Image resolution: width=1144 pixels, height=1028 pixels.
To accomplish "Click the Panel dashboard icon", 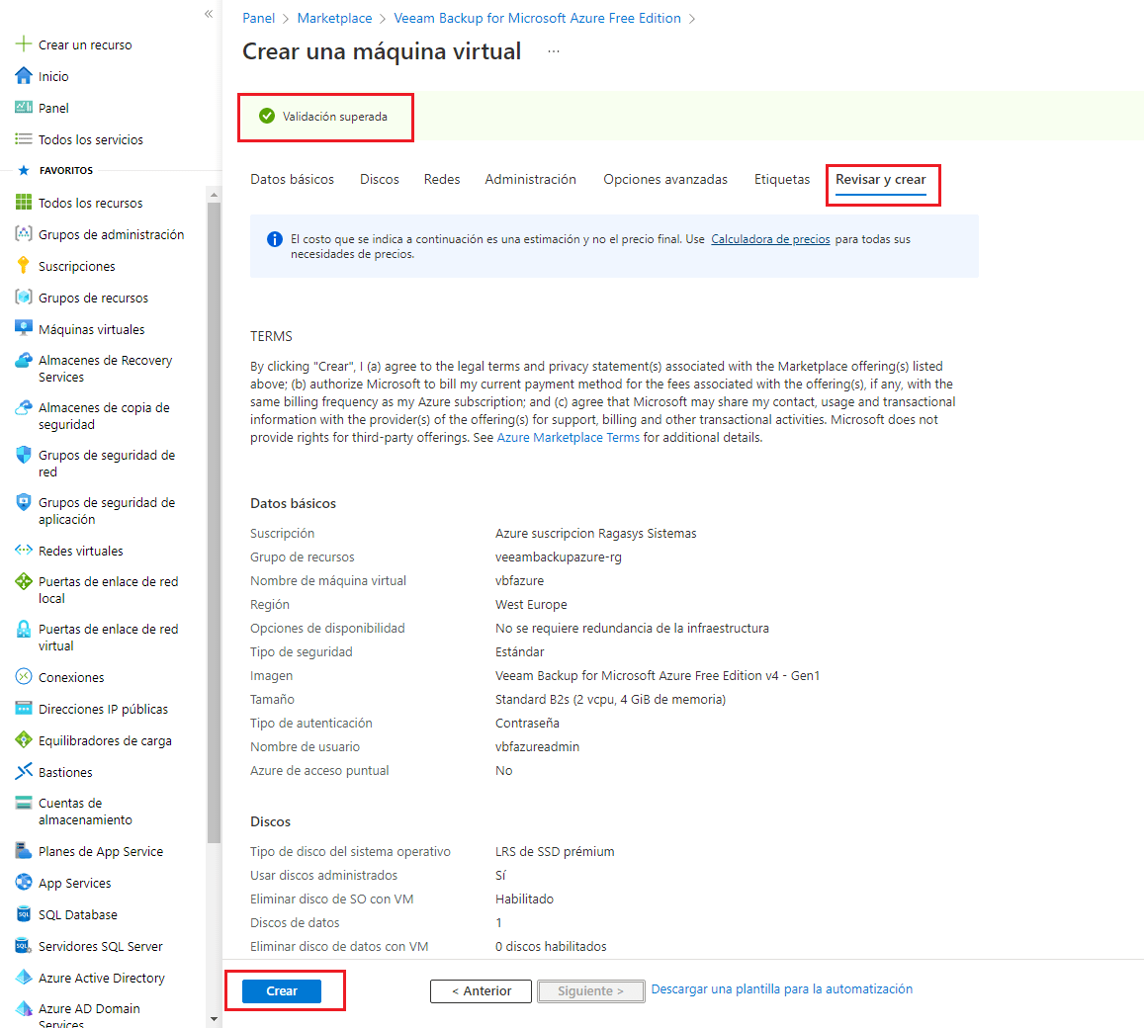I will pyautogui.click(x=24, y=108).
